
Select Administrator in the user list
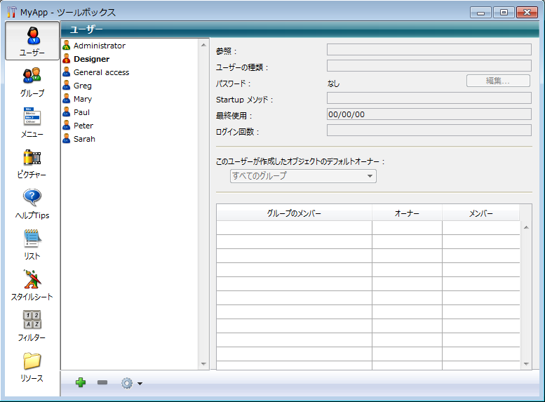[99, 46]
